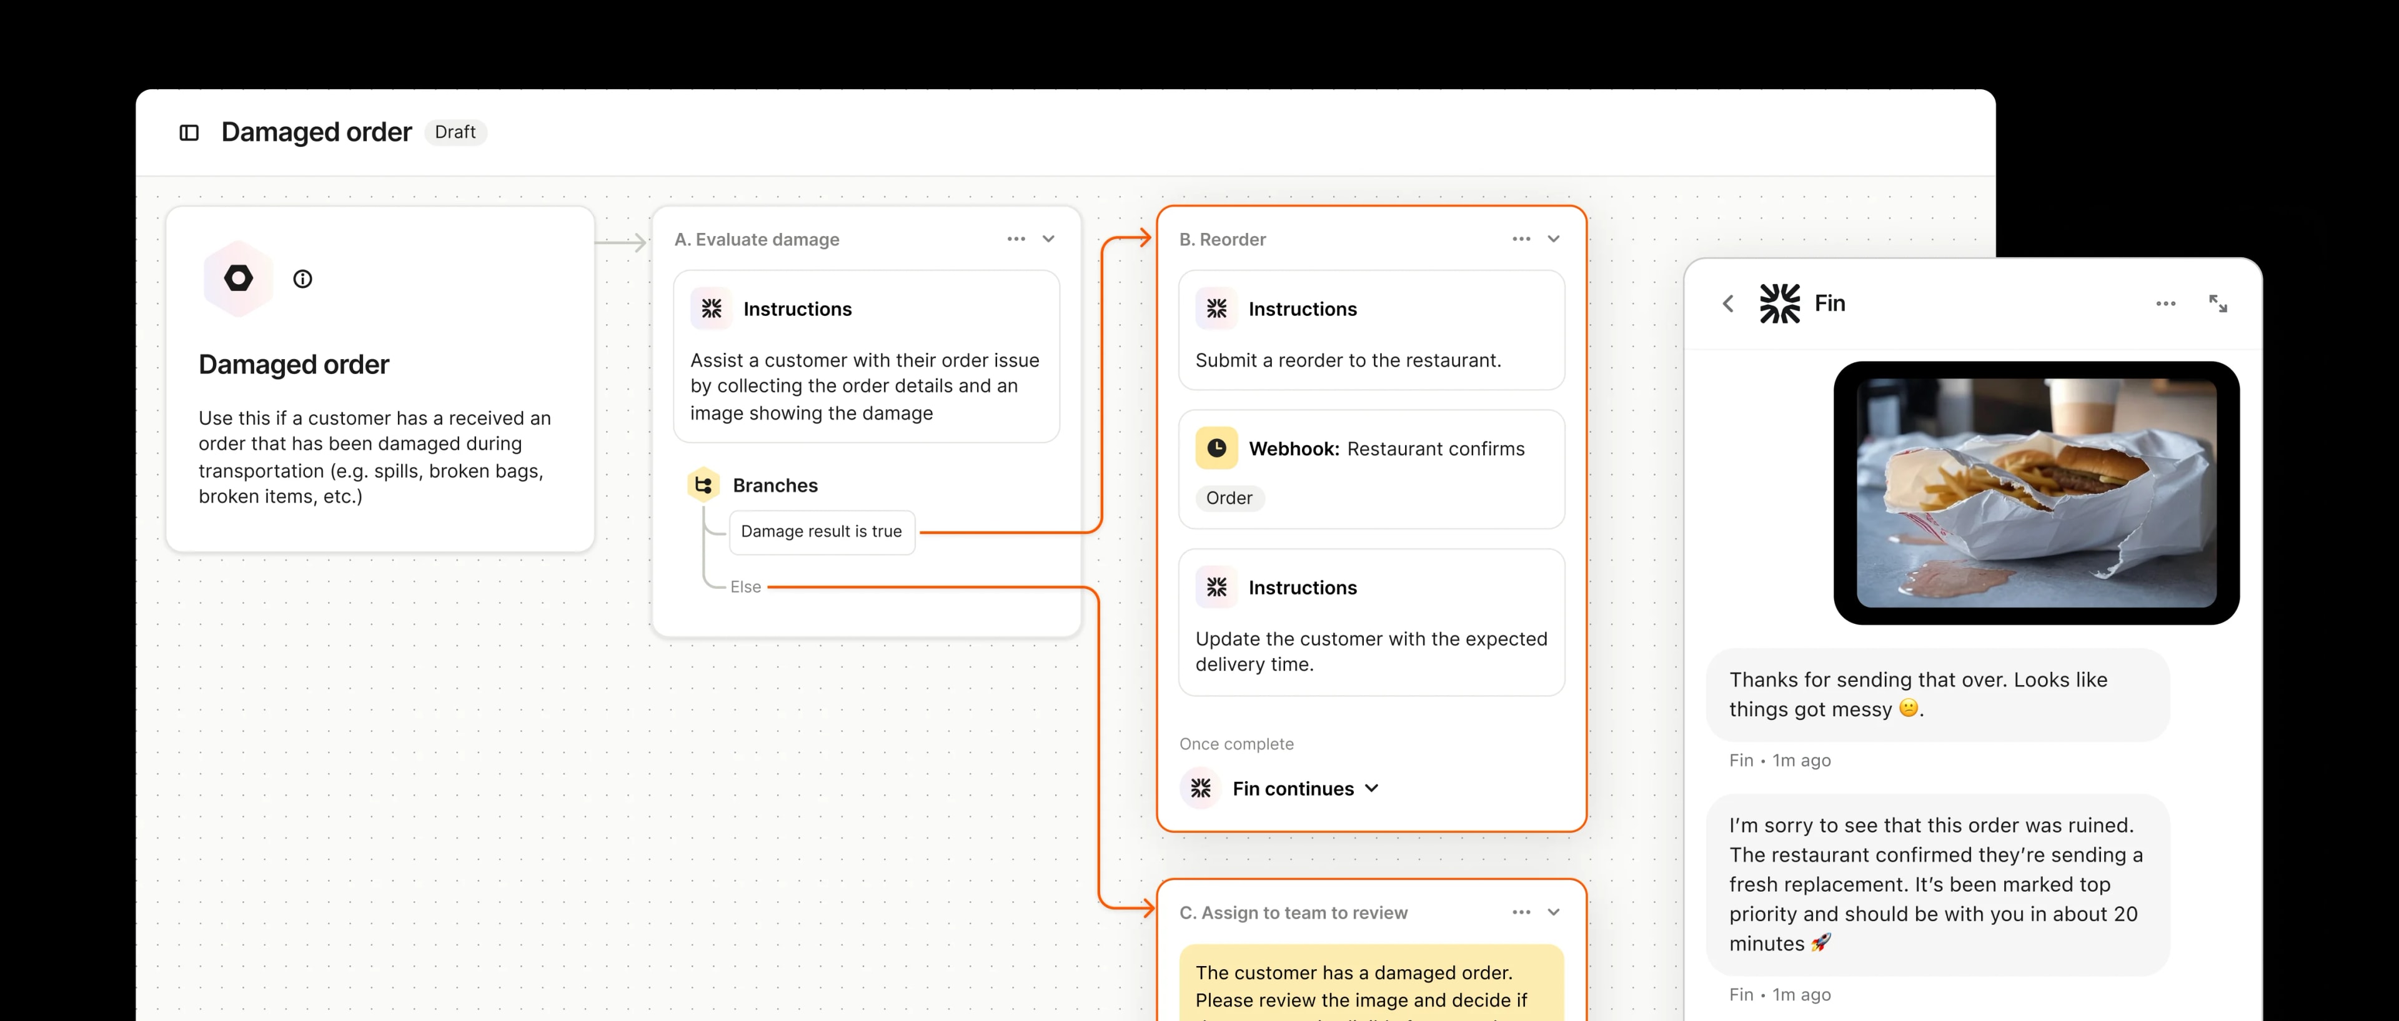Click the 'Thanks for sending that over' message

(x=1937, y=694)
